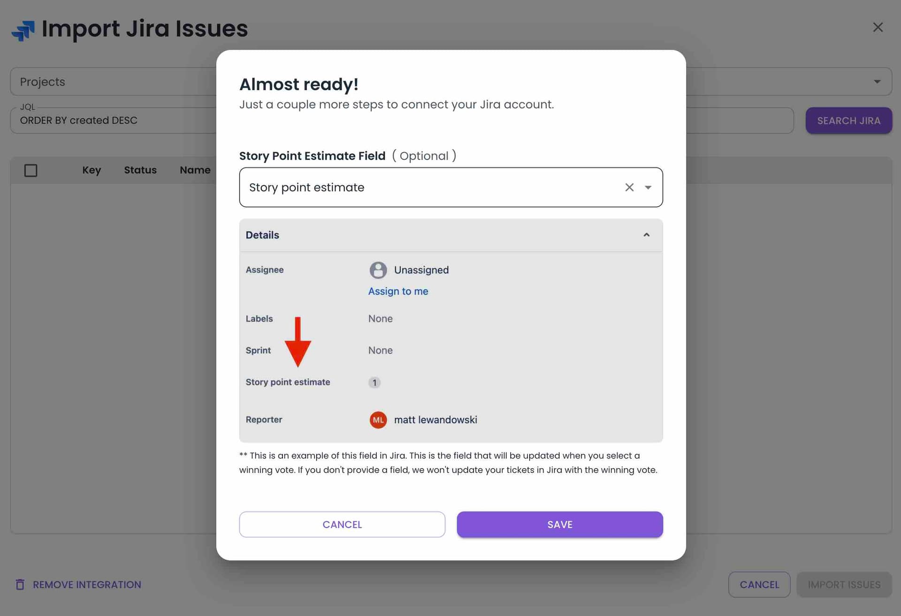Click CANCEL inside the dialog
Viewport: 901px width, 616px height.
(x=342, y=524)
